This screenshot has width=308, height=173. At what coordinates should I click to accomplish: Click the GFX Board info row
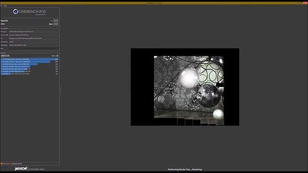coord(29,45)
